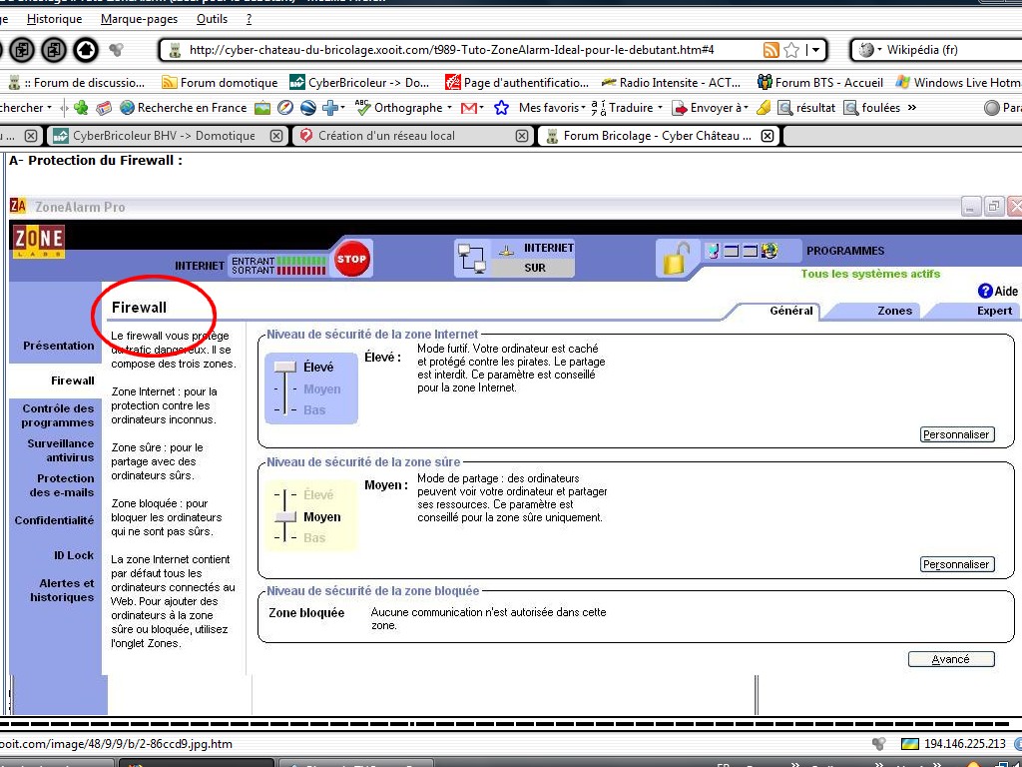This screenshot has width=1022, height=767.
Task: Select the Zones tab in ZoneAlarm
Action: [894, 311]
